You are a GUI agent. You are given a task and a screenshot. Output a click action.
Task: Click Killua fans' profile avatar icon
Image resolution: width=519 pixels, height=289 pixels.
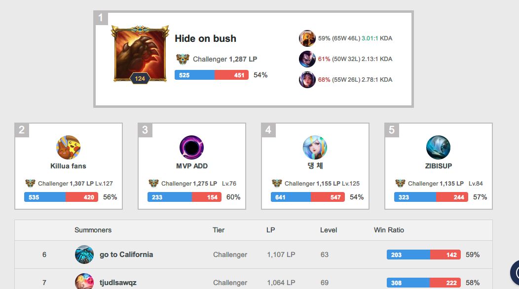69,147
